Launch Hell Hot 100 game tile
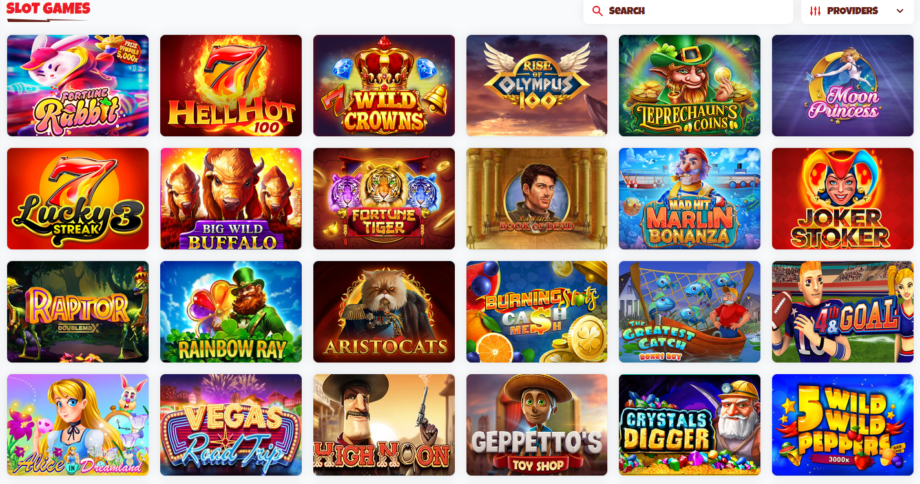The width and height of the screenshot is (920, 484). point(231,85)
